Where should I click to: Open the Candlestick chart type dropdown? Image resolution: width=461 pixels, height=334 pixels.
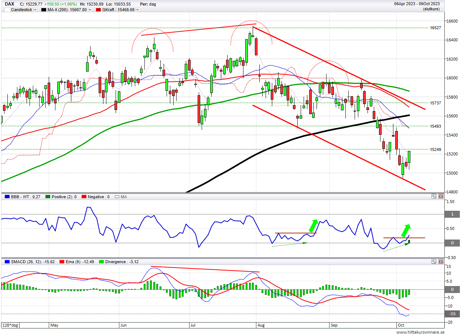(35, 10)
